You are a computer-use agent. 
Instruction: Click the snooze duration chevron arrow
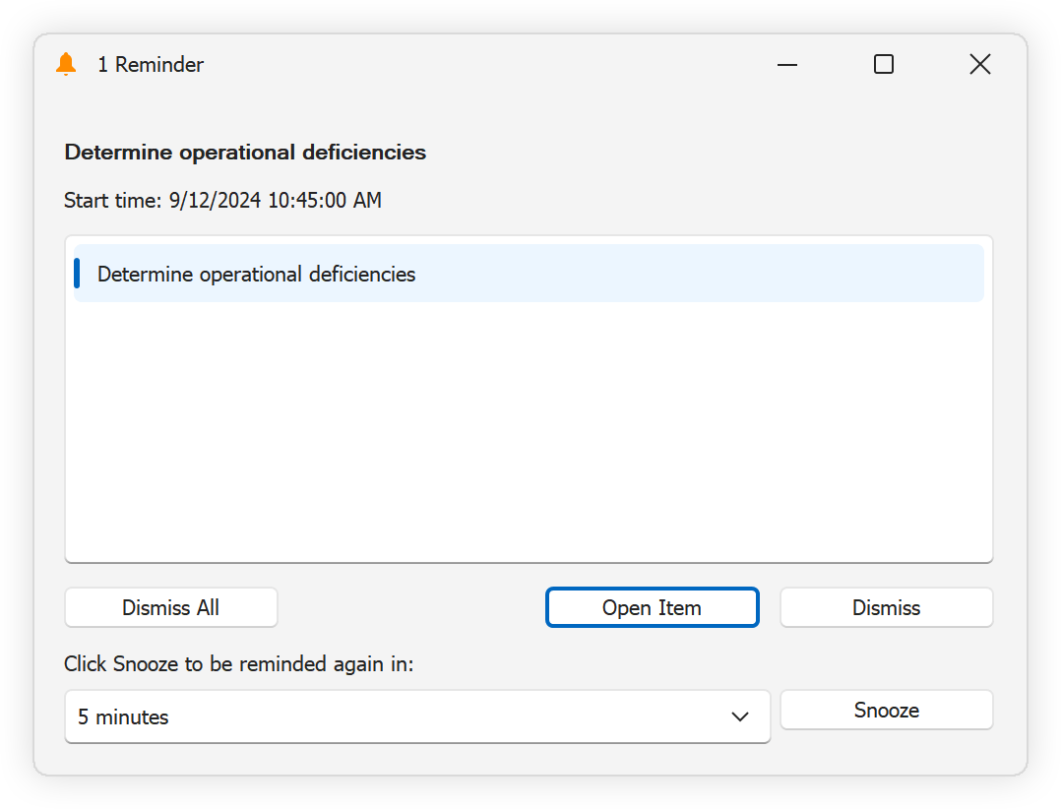tap(740, 716)
